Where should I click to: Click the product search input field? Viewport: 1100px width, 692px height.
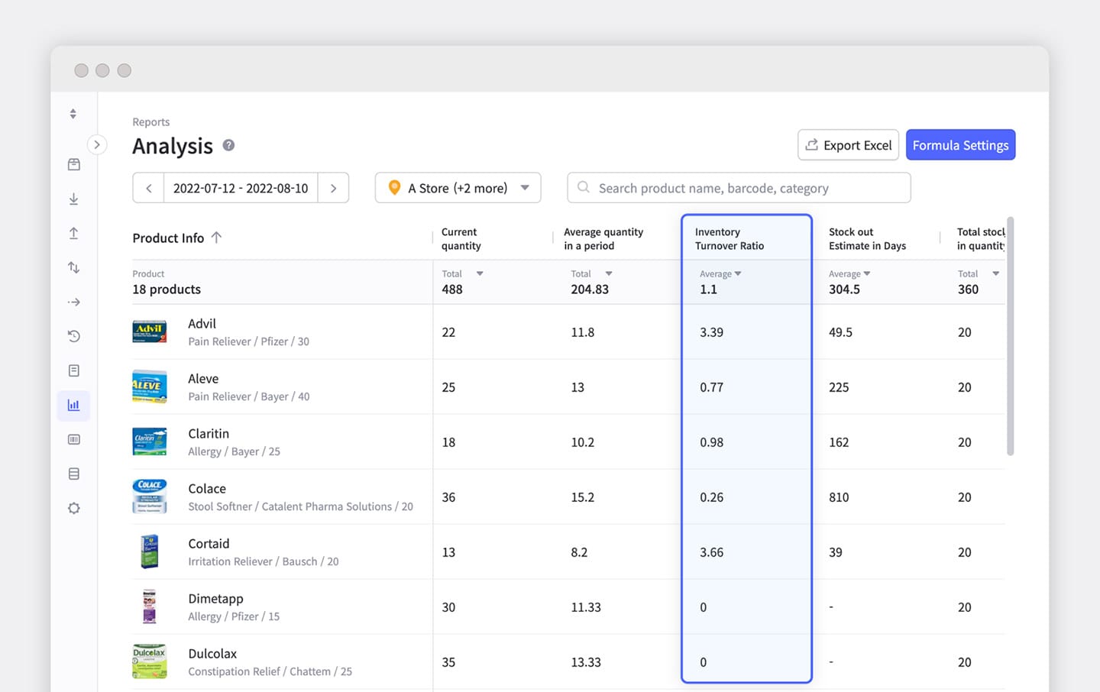[x=738, y=187]
